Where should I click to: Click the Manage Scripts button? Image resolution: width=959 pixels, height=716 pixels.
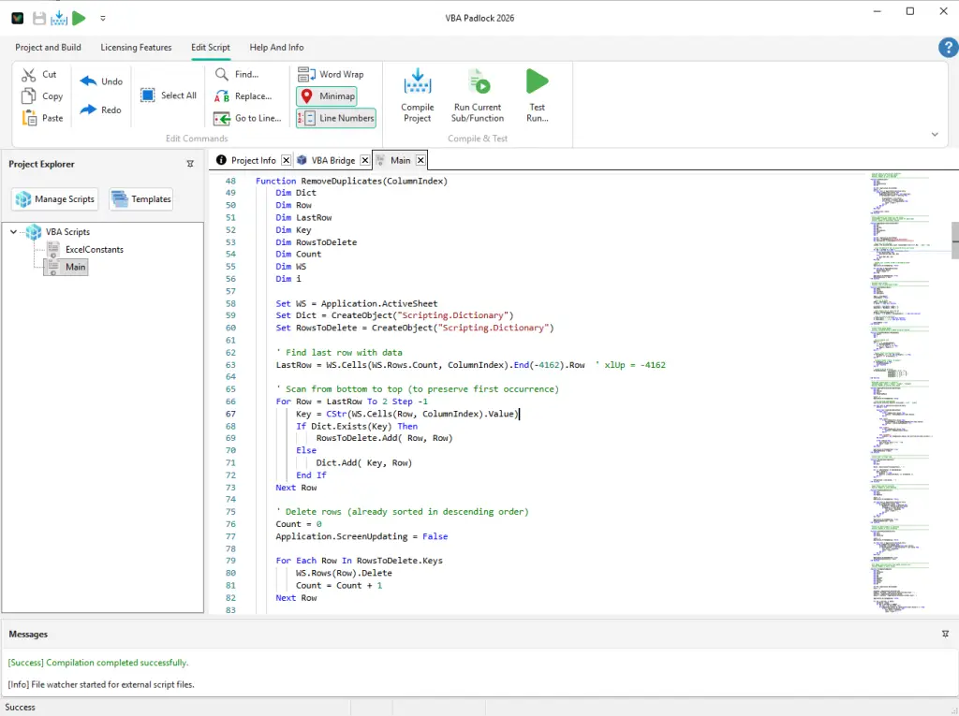click(54, 198)
